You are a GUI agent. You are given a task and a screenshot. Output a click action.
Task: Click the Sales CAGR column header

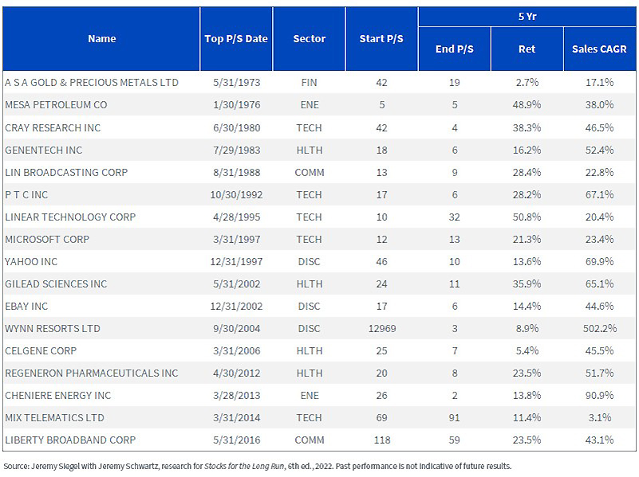599,49
